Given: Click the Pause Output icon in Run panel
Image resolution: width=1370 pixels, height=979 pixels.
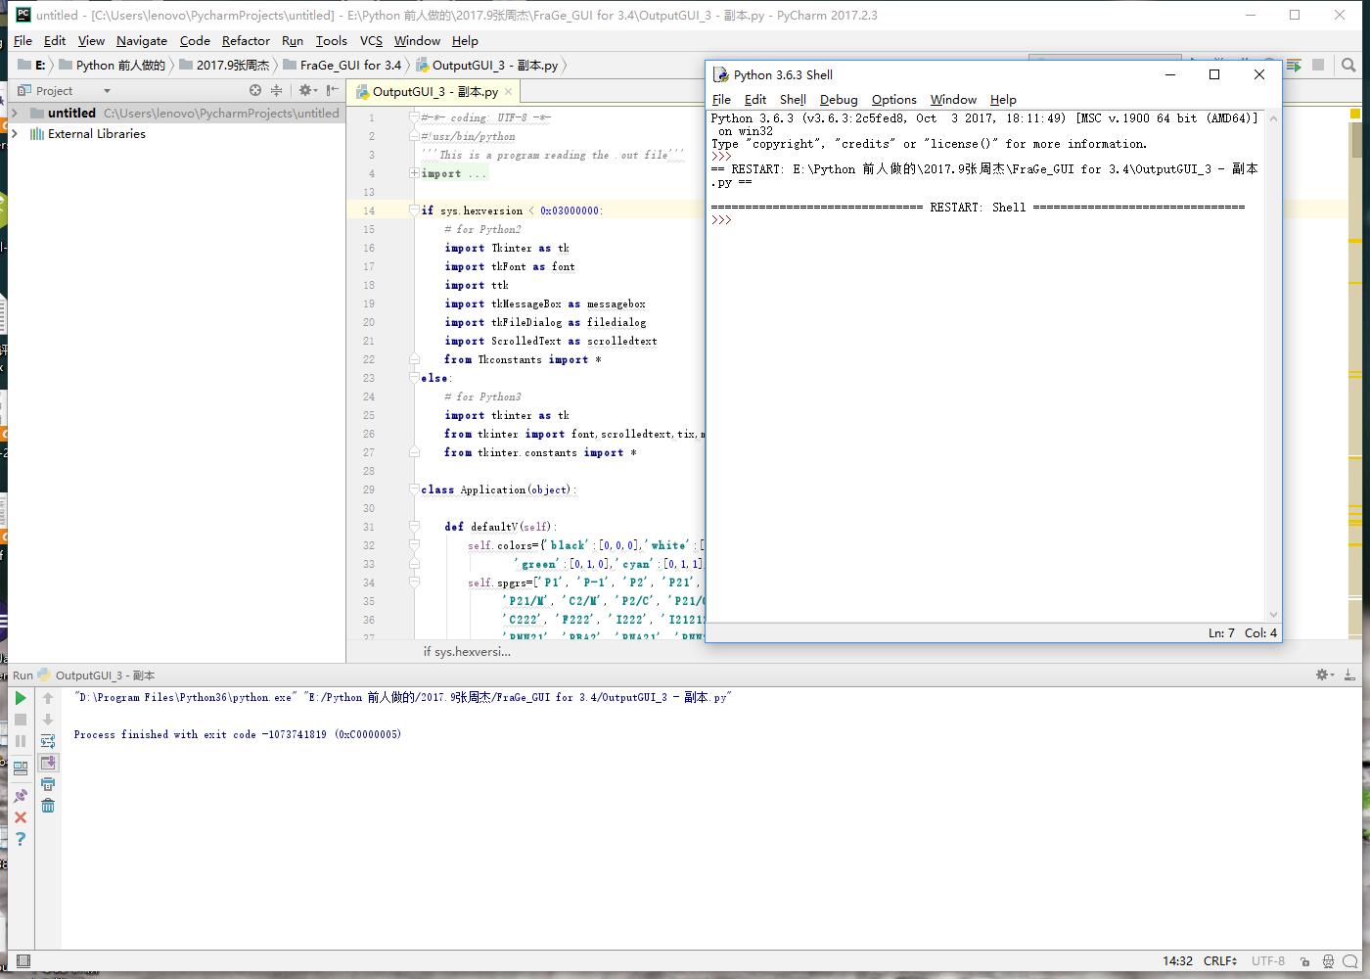Looking at the screenshot, I should [20, 741].
